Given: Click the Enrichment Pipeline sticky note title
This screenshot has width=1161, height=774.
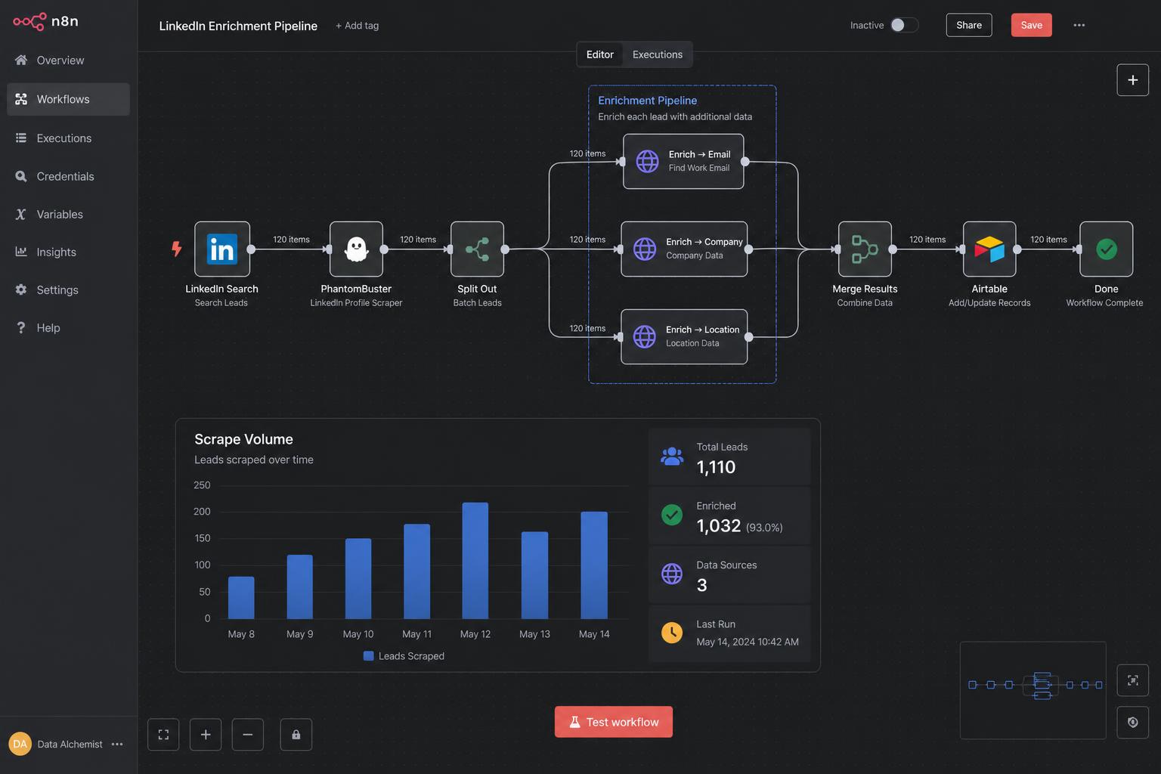Looking at the screenshot, I should (648, 101).
